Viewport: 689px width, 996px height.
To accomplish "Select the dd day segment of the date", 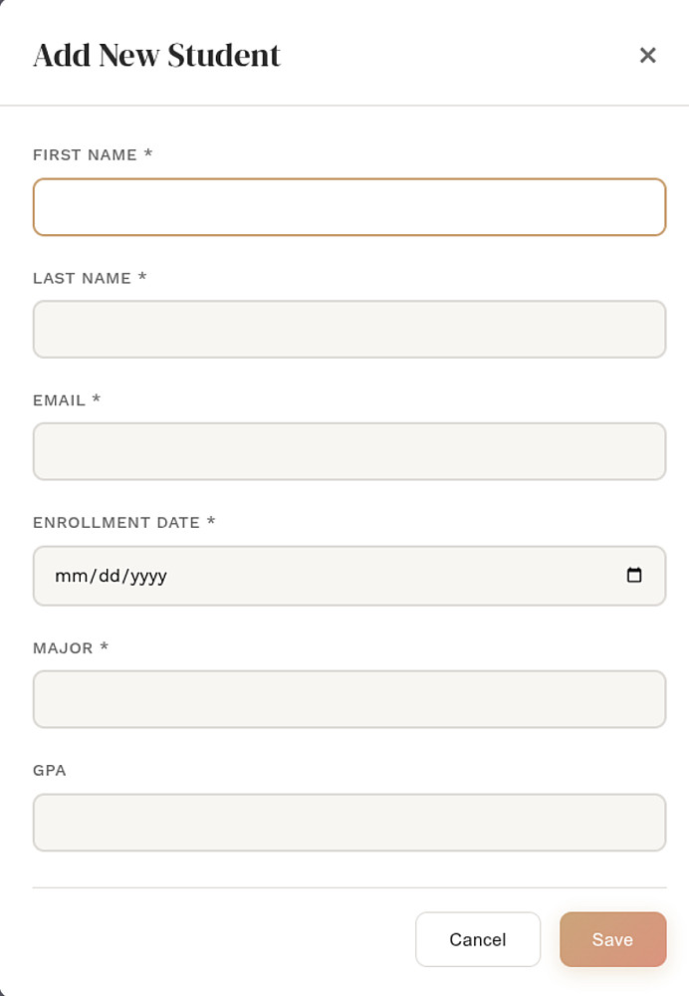I will [110, 576].
